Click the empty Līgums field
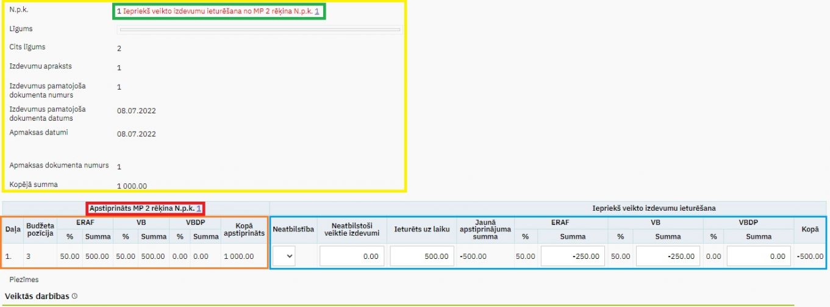The height and width of the screenshot is (307, 830). pyautogui.click(x=260, y=29)
